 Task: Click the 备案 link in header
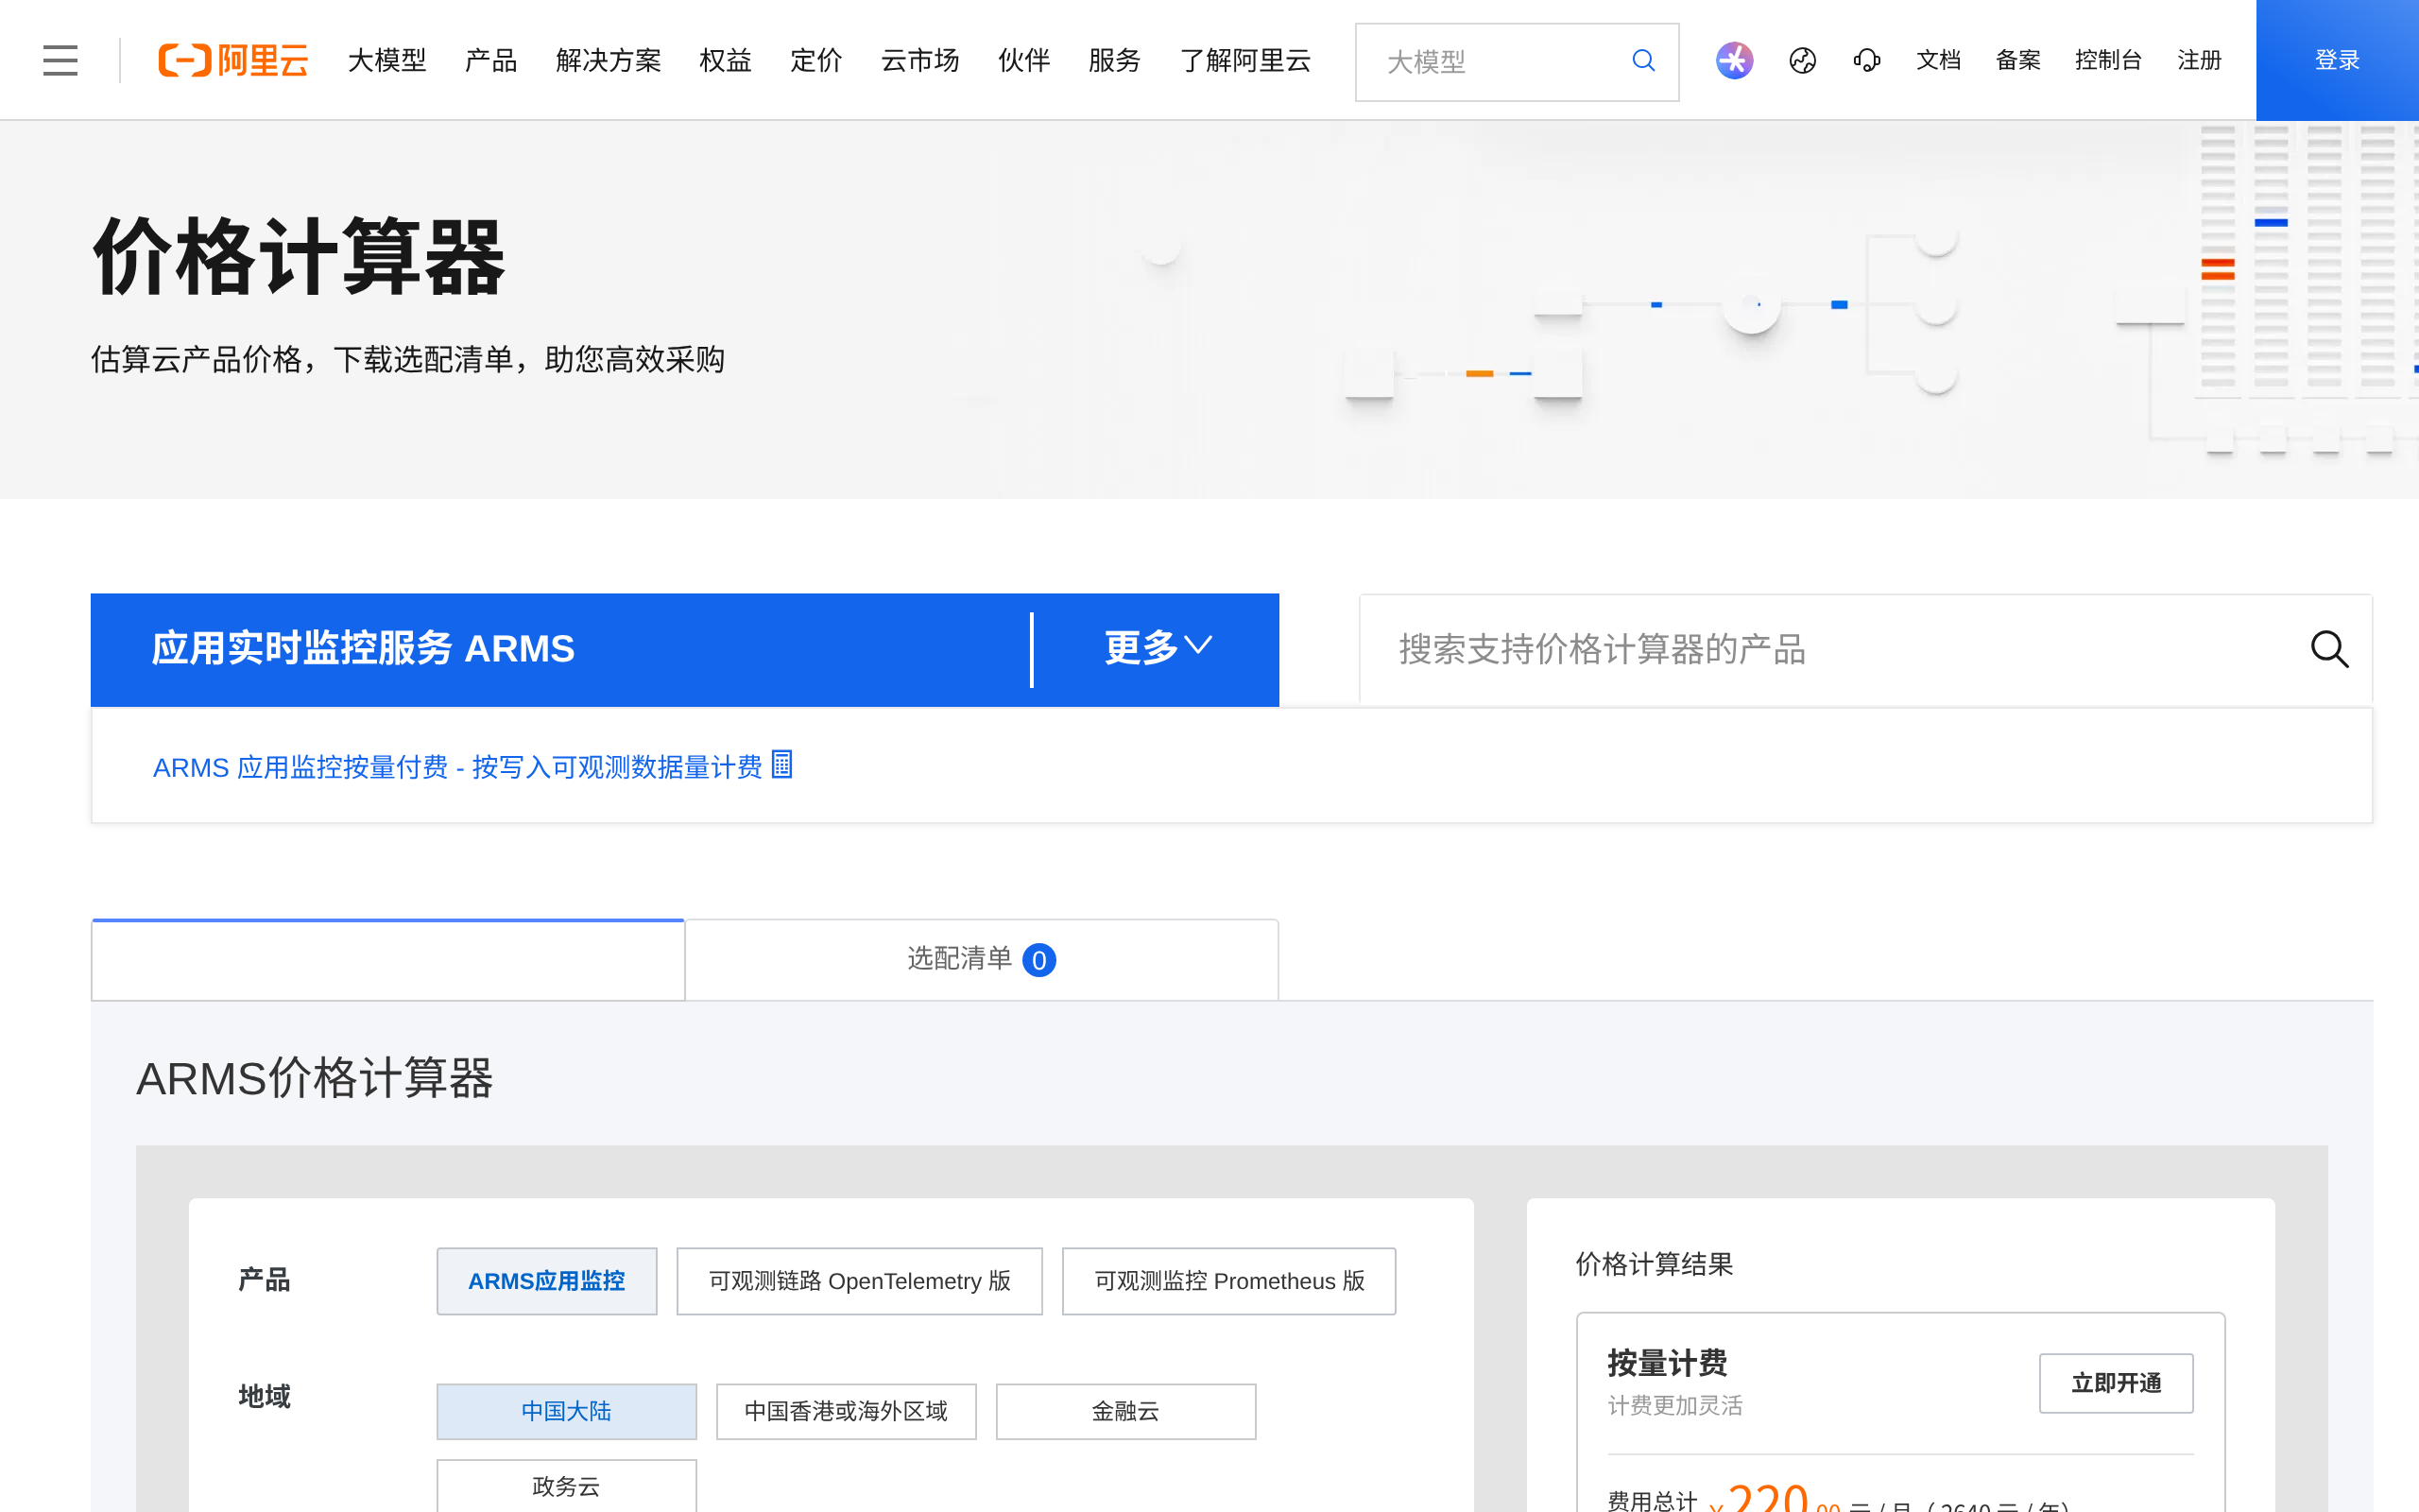pyautogui.click(x=2018, y=60)
